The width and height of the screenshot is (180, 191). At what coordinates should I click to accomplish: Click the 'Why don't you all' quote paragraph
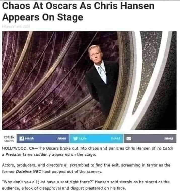(x=86, y=185)
